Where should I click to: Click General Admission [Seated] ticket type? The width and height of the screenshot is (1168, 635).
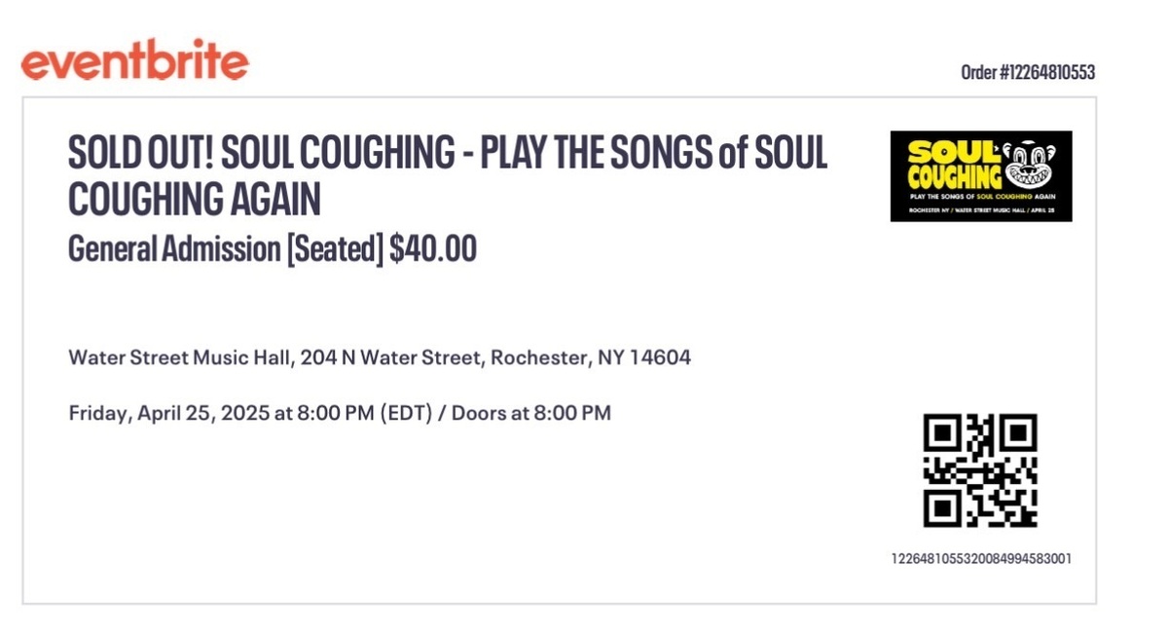[x=225, y=249]
